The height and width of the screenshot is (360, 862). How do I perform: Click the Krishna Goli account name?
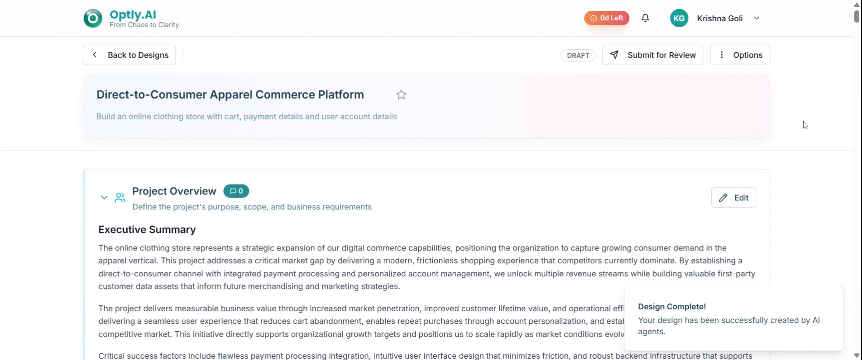719,19
